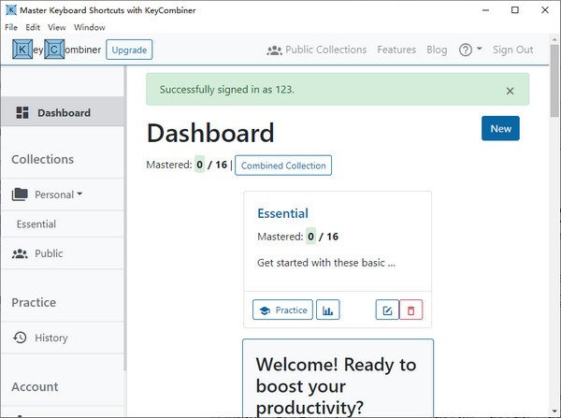Viewport: 561px width, 418px height.
Task: Click the large Dashboard page heading
Action: click(x=210, y=133)
